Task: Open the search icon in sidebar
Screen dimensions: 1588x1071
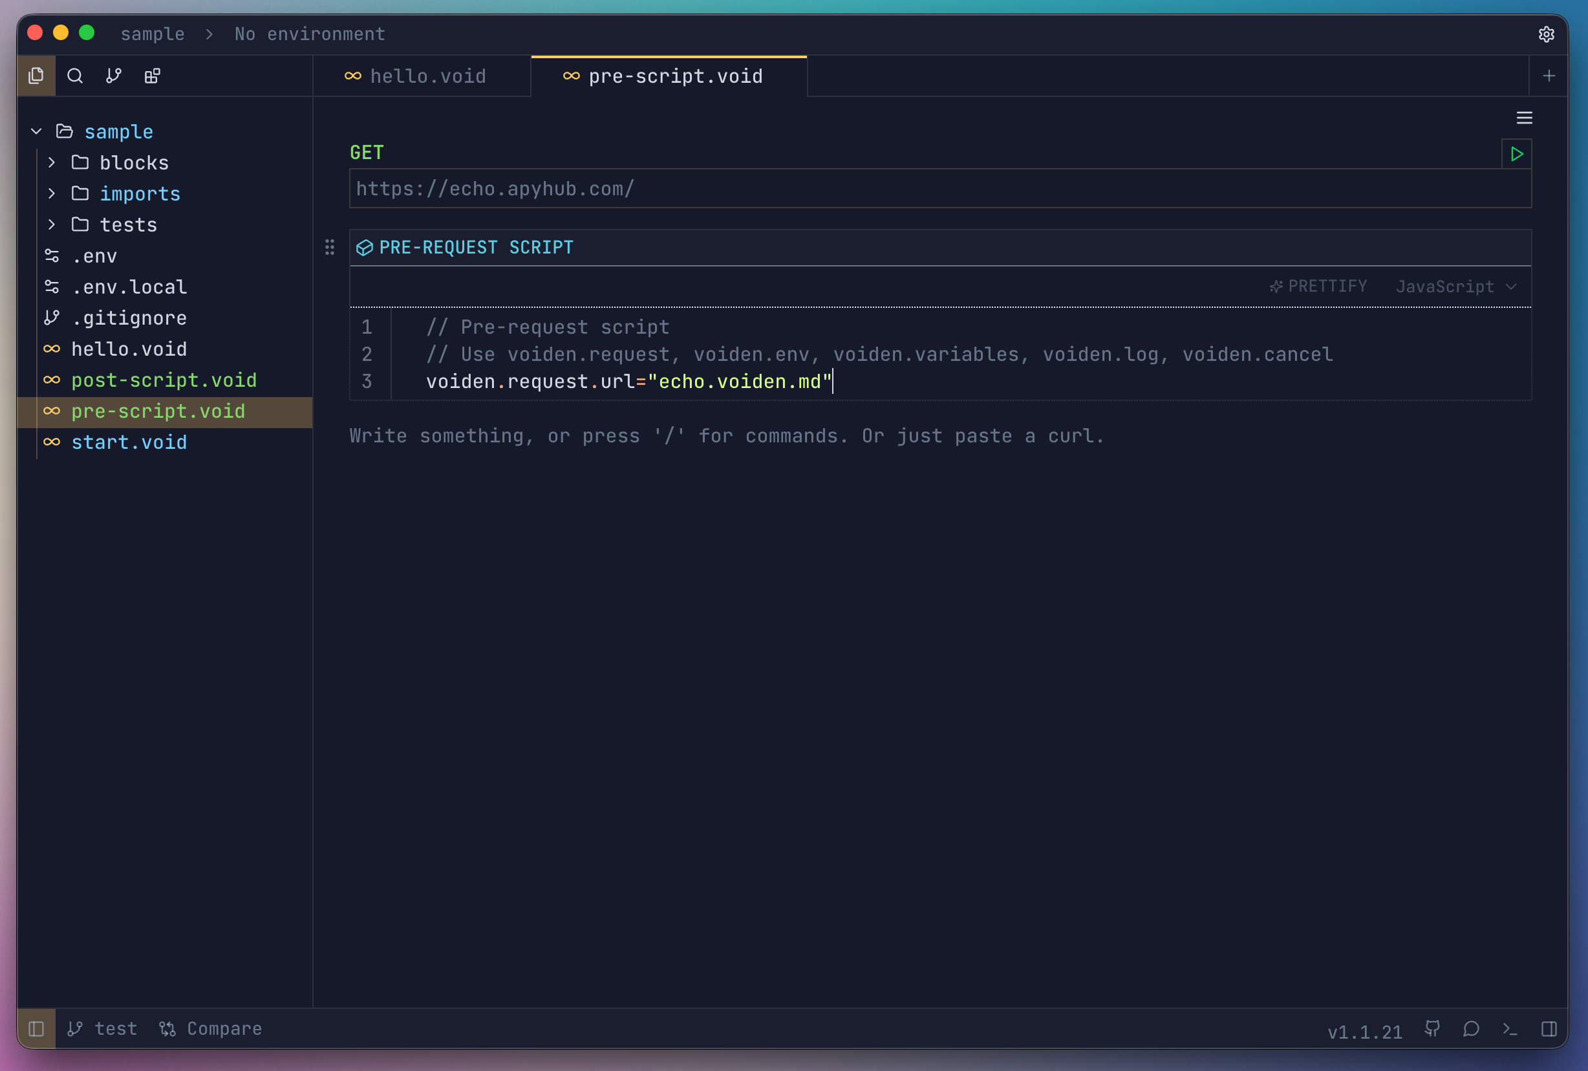Action: click(75, 76)
